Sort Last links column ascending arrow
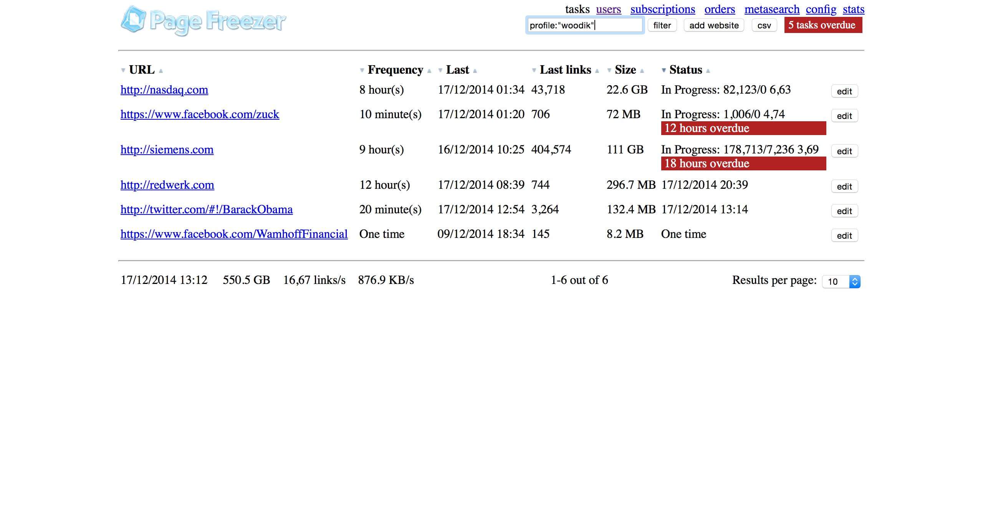Viewport: 983px width, 518px height. click(x=597, y=71)
